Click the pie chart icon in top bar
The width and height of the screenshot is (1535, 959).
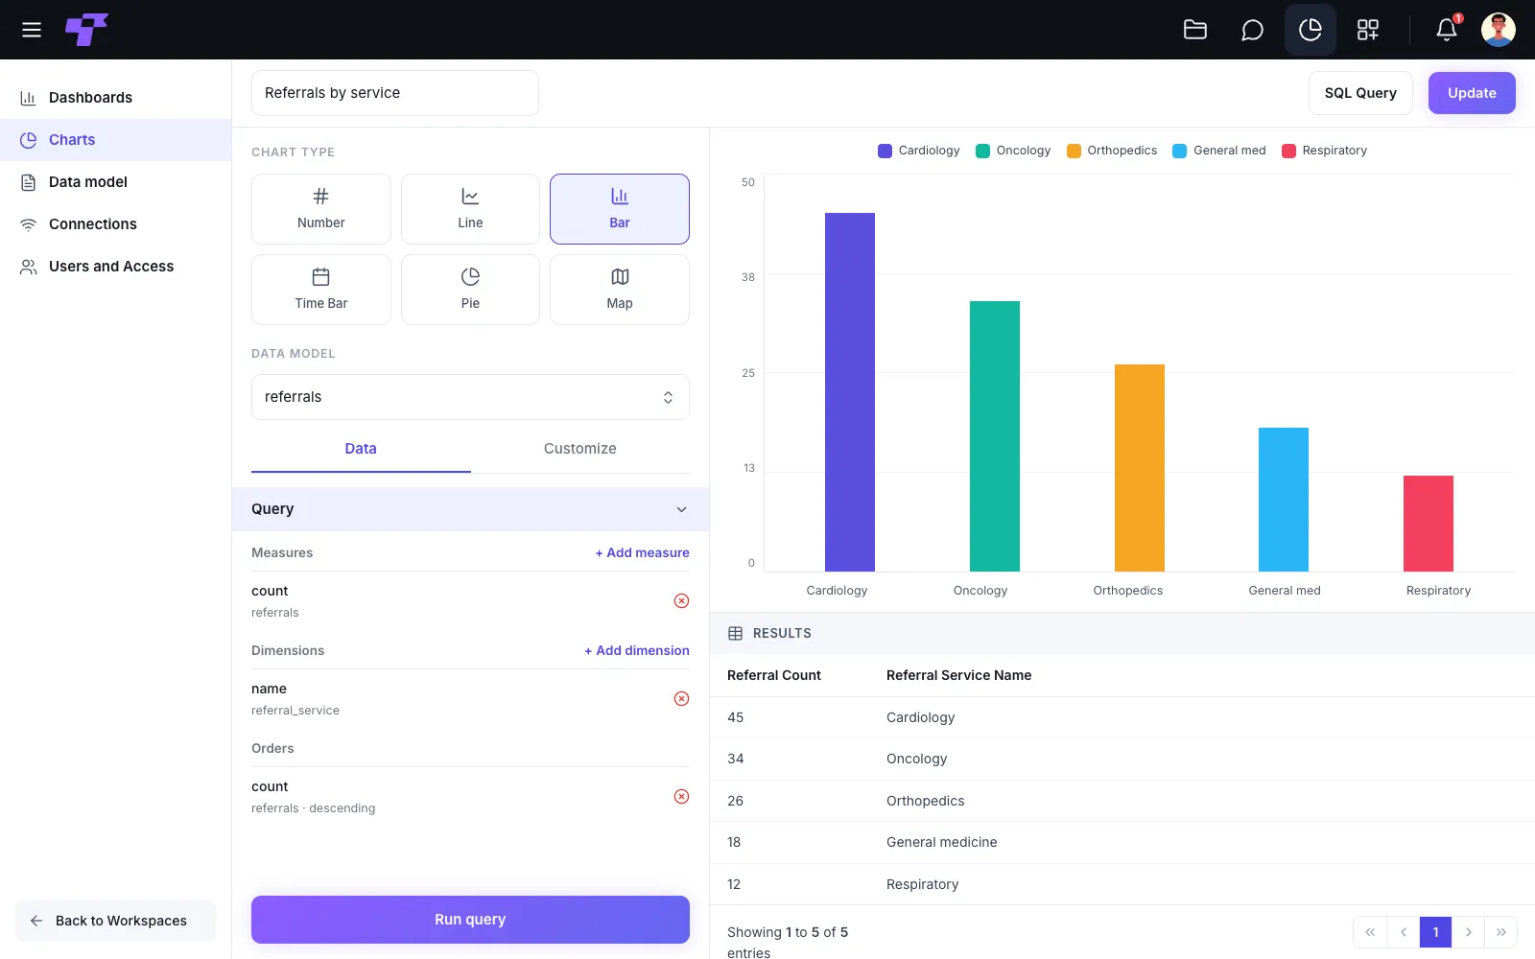(1311, 30)
